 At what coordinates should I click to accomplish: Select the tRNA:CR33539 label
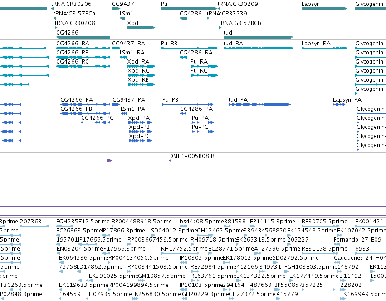[227, 14]
